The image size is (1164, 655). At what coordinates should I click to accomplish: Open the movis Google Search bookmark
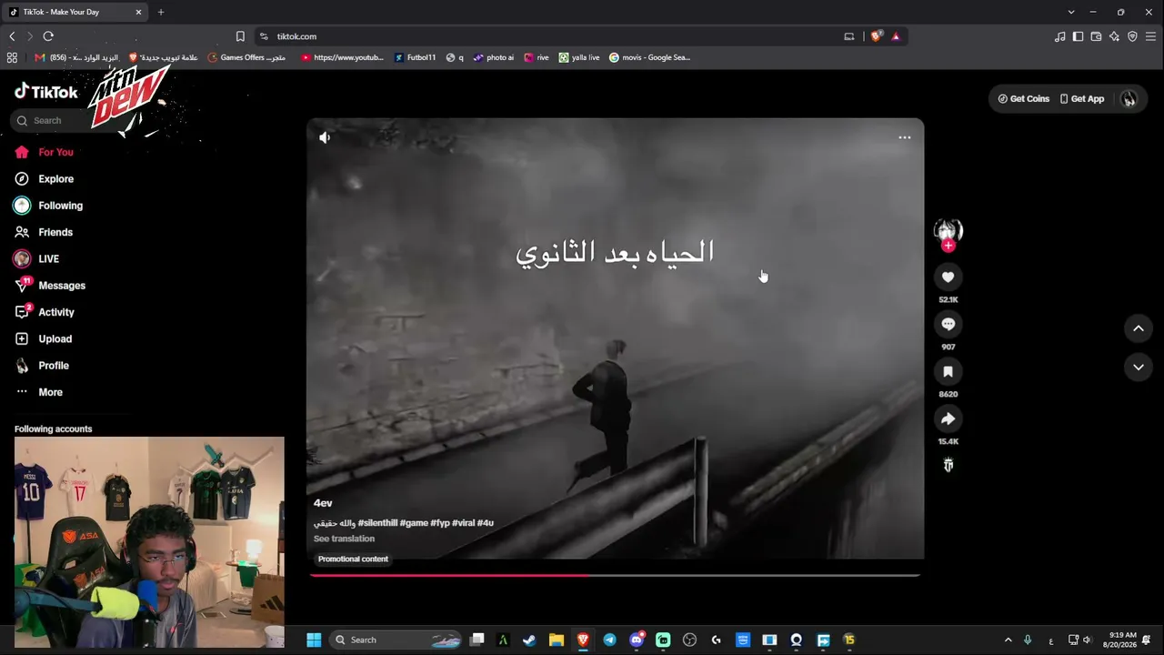pos(649,57)
